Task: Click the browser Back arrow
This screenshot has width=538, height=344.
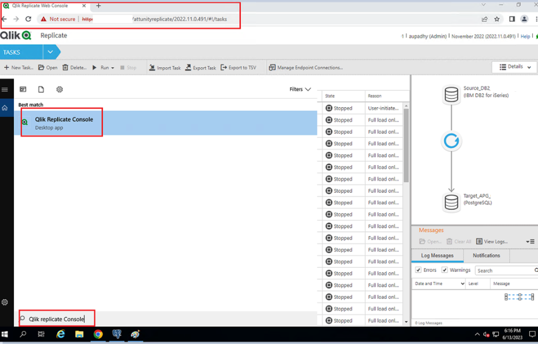Action: pos(4,19)
